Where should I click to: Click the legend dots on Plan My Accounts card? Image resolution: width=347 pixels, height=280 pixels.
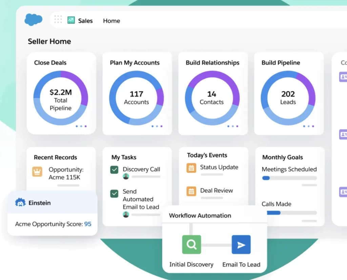coord(157,126)
